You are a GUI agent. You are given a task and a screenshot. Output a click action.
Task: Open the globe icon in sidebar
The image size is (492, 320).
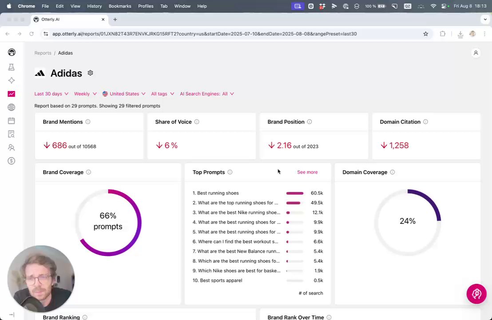coord(11,108)
